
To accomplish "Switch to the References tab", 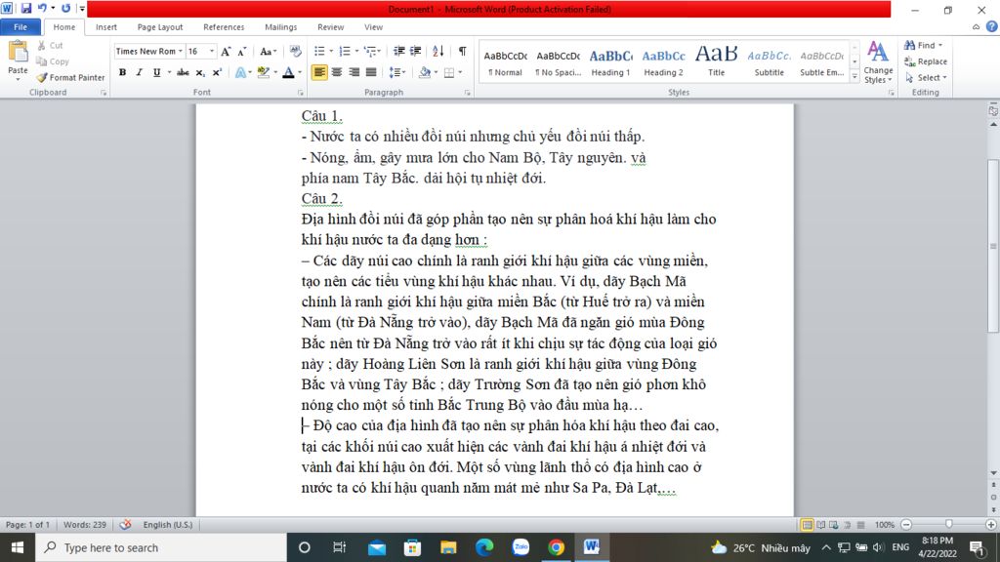I will 224,26.
